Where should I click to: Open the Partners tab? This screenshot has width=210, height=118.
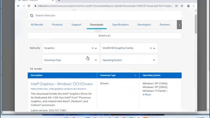pyautogui.click(x=165, y=25)
